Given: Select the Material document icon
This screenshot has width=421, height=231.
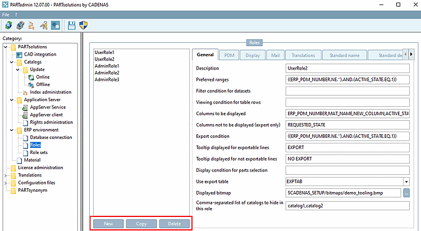Looking at the screenshot, I should pos(19,160).
